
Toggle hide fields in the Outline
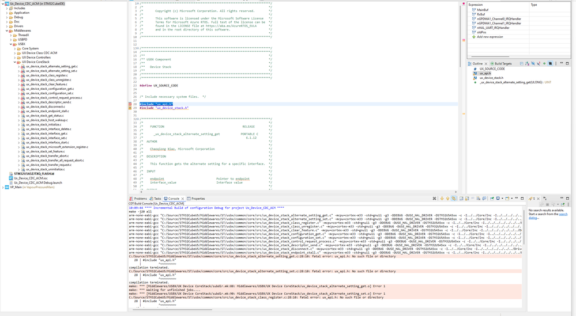(533, 63)
